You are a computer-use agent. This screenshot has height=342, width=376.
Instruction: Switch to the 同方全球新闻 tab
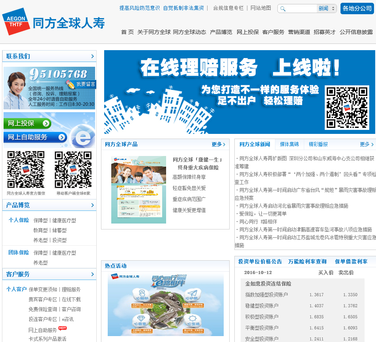click(254, 144)
